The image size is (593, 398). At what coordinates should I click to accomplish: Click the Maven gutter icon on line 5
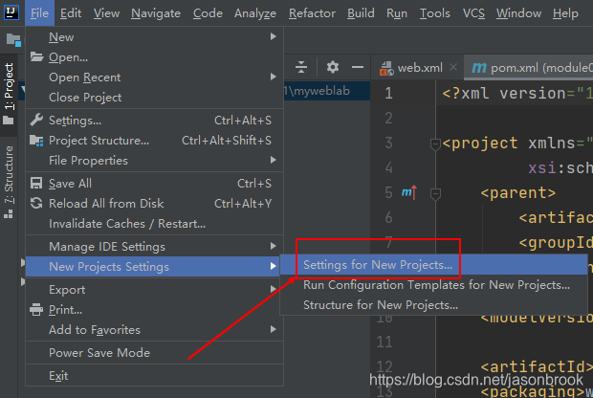click(409, 192)
